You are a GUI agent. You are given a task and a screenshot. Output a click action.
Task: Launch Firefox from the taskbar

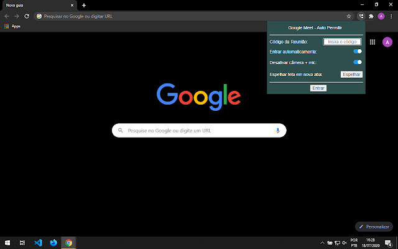pos(53,243)
